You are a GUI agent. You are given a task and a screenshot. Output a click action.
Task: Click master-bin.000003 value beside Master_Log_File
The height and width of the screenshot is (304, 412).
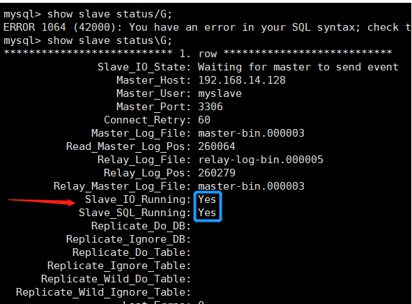pyautogui.click(x=251, y=133)
